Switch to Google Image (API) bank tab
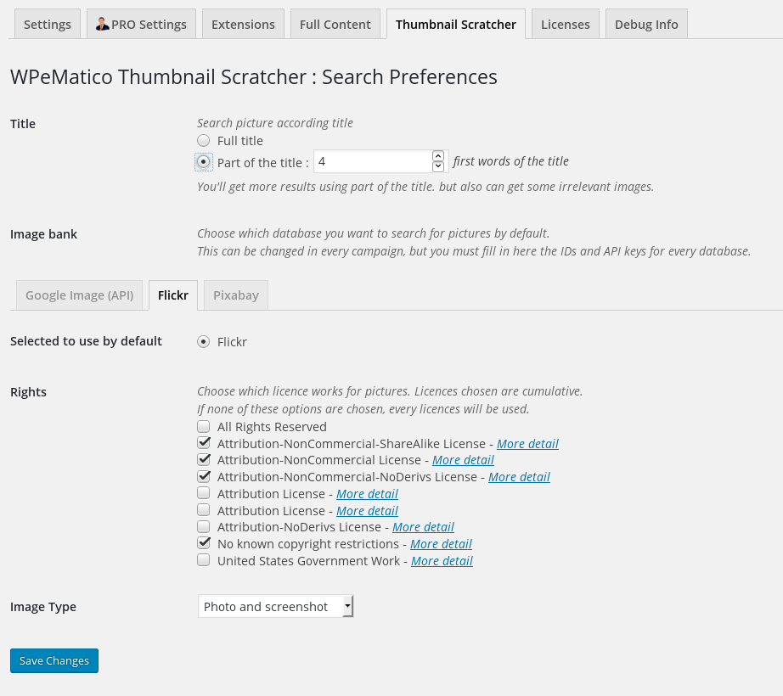This screenshot has width=783, height=696. 79,295
